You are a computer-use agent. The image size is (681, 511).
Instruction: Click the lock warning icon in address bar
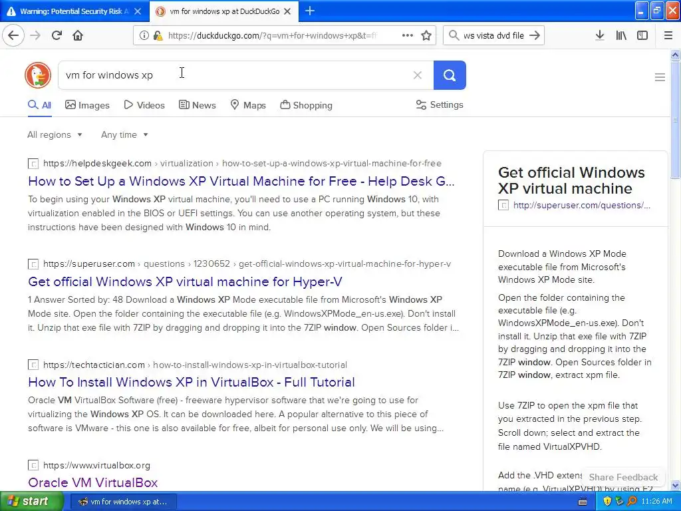(158, 36)
